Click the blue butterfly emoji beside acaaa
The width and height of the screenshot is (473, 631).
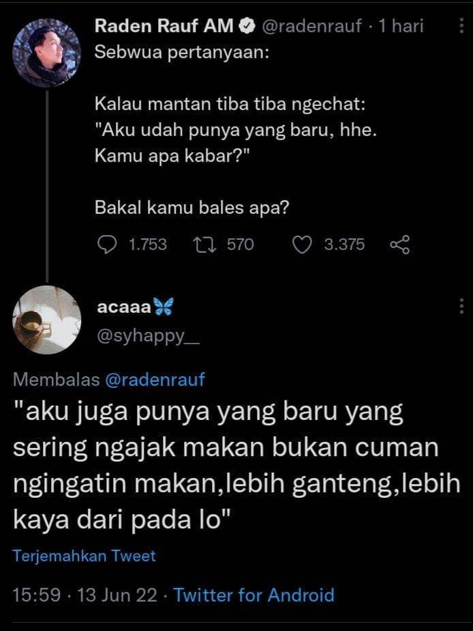coord(163,306)
